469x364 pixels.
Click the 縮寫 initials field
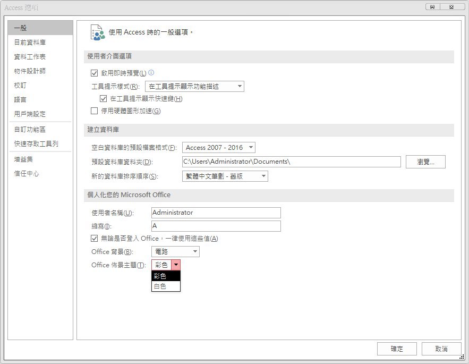click(x=216, y=226)
